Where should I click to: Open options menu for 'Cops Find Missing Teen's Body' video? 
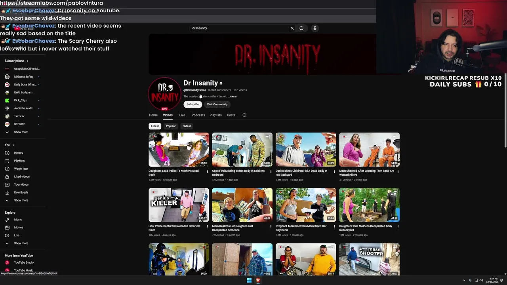(271, 171)
